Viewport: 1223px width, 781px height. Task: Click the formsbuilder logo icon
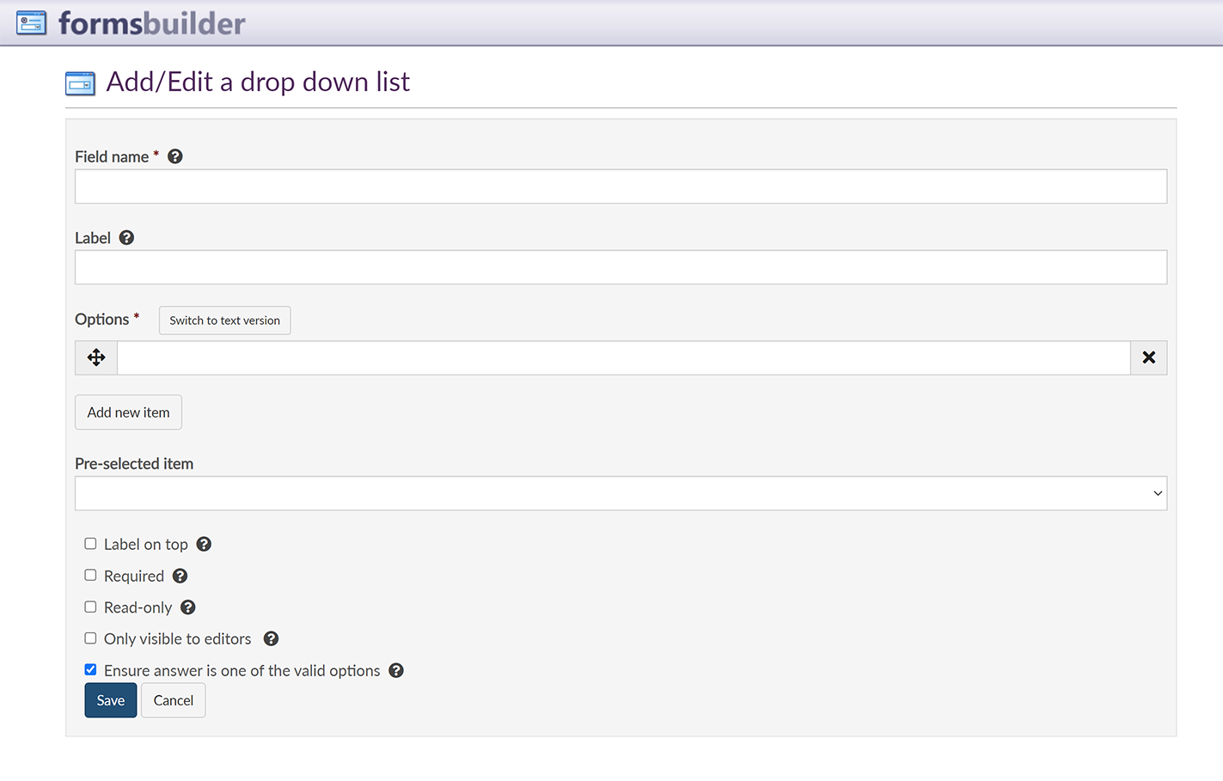coord(31,22)
